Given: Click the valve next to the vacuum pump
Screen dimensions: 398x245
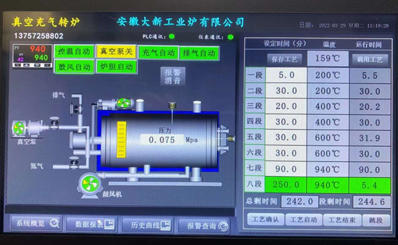Looking at the screenshot, I should point(54,123).
